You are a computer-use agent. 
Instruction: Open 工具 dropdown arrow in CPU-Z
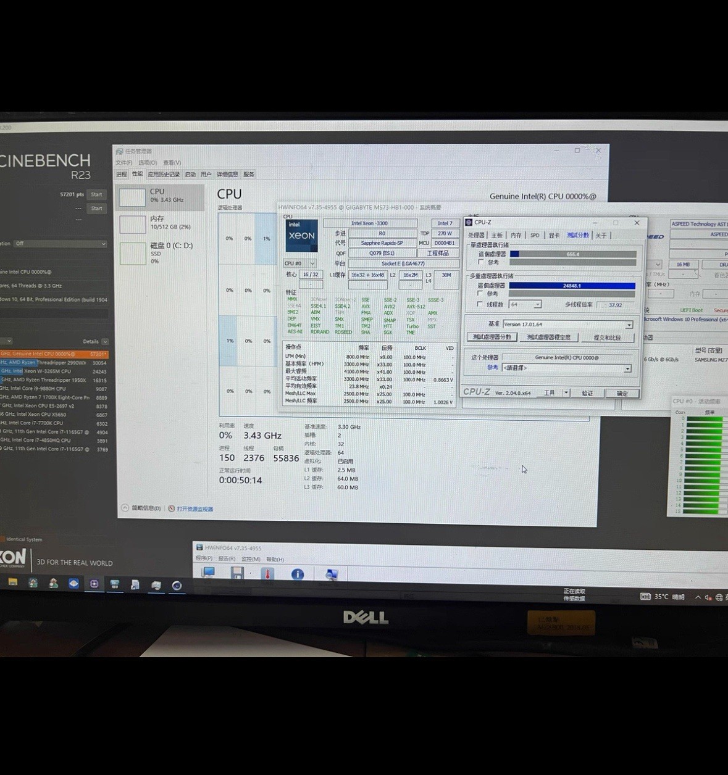pyautogui.click(x=566, y=393)
